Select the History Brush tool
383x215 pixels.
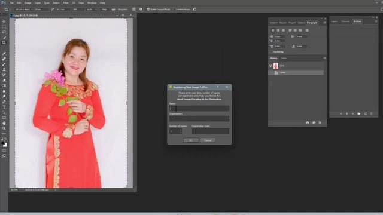(x=4, y=75)
